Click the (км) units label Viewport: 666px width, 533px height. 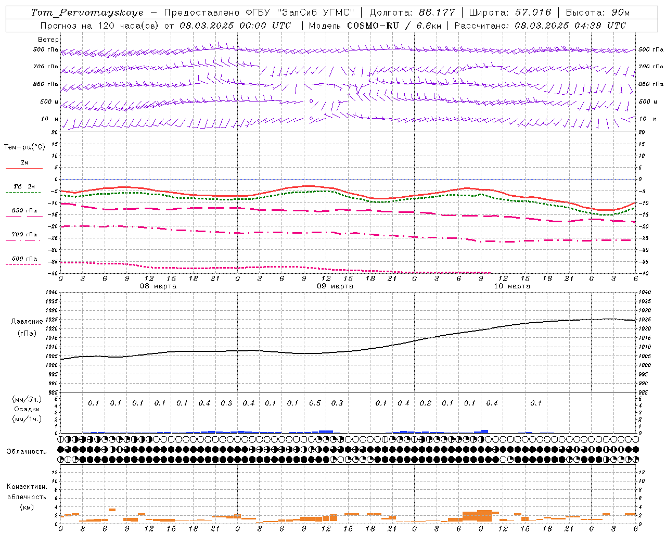click(27, 507)
